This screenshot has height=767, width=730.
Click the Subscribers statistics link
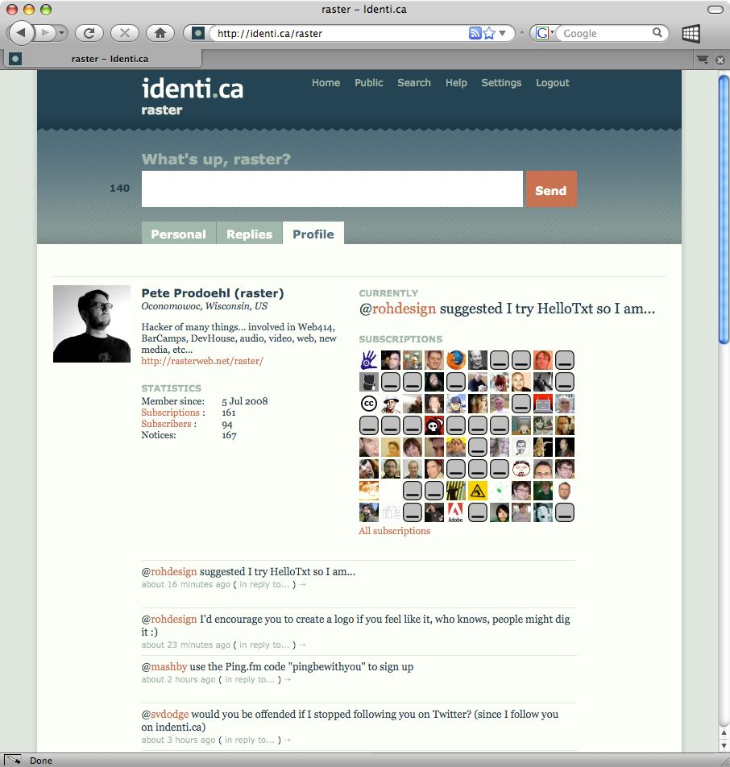(x=166, y=424)
